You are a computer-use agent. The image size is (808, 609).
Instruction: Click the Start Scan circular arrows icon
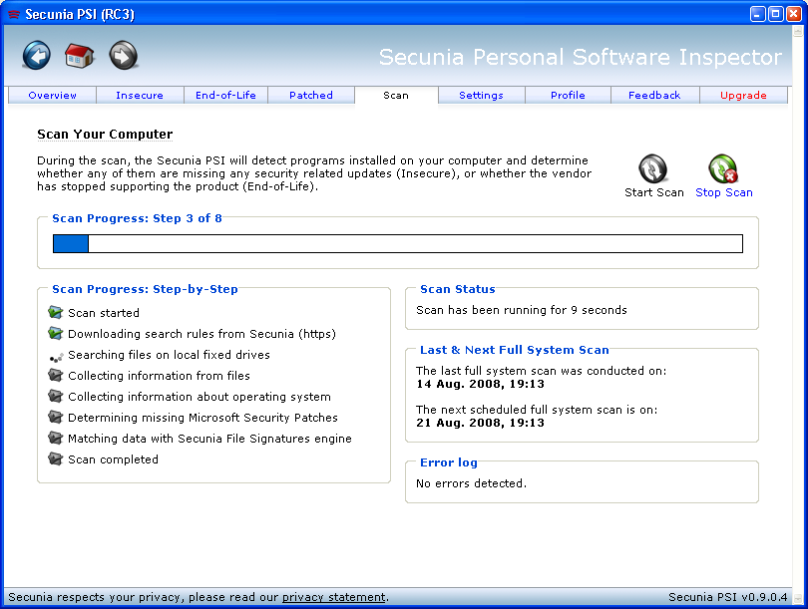[653, 168]
